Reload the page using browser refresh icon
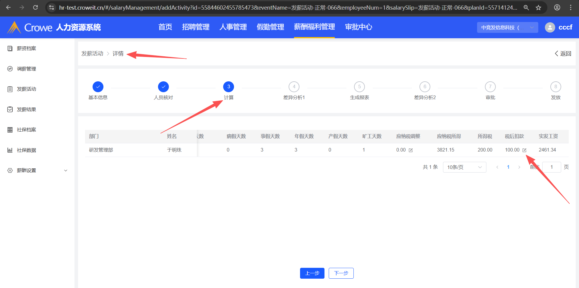579x288 pixels. pyautogui.click(x=36, y=8)
